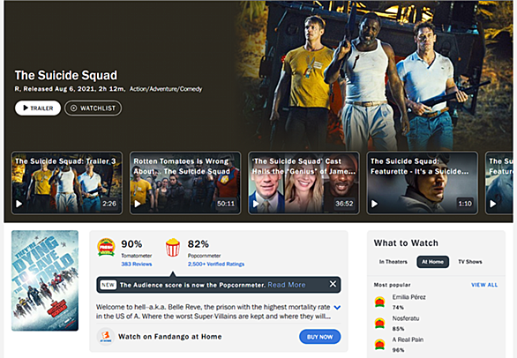Click the 'What to Watch' heading

click(x=406, y=243)
